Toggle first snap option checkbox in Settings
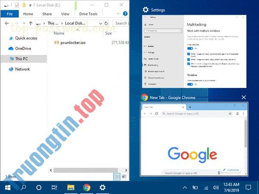259x194 pixels. pos(189,54)
